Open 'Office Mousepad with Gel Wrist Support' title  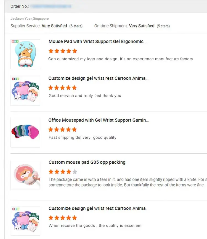tap(98, 120)
